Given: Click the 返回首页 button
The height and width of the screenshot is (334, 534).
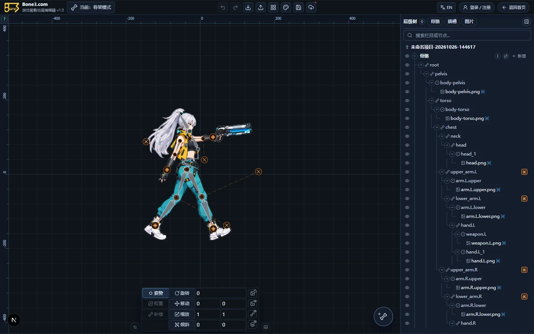Looking at the screenshot, I should coord(514,7).
